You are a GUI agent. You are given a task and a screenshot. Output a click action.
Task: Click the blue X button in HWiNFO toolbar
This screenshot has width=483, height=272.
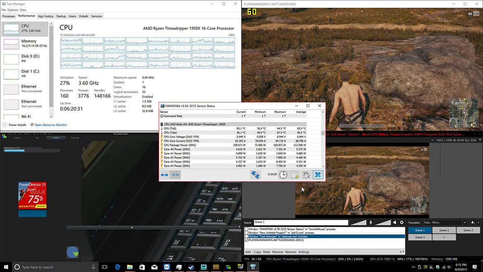[318, 175]
